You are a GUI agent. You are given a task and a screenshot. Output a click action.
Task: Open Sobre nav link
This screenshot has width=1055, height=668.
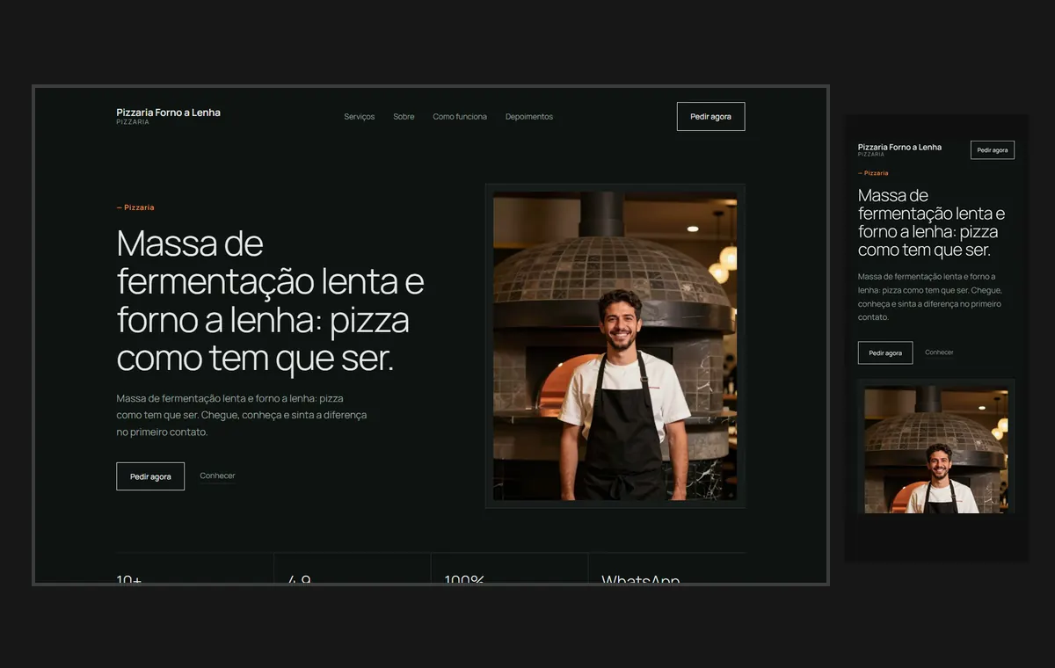click(x=404, y=117)
